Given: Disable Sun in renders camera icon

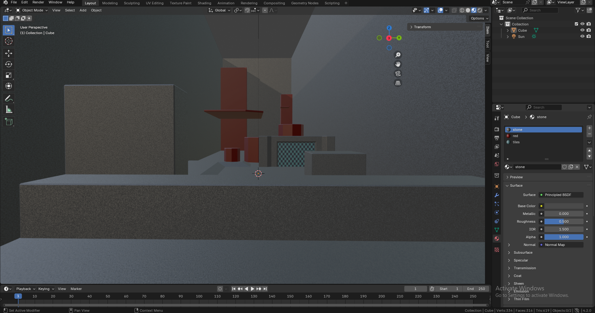Looking at the screenshot, I should [x=588, y=36].
